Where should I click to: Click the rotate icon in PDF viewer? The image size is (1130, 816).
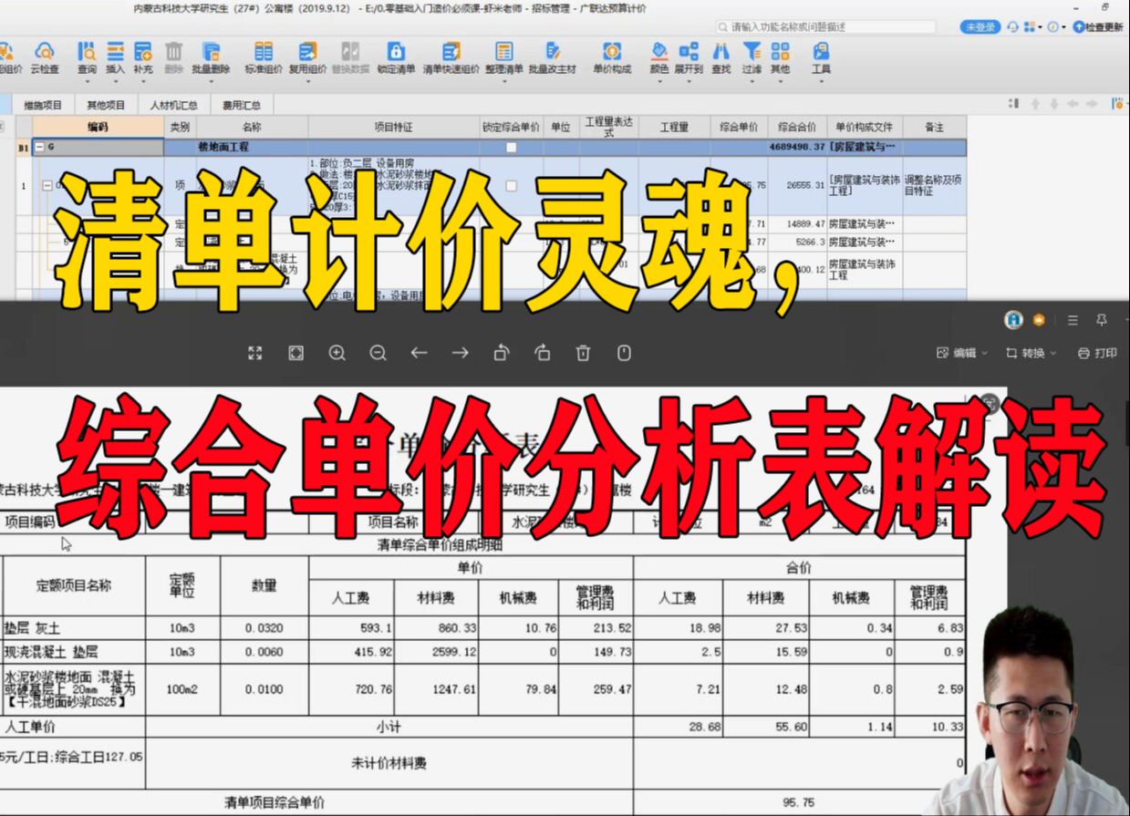[x=501, y=353]
